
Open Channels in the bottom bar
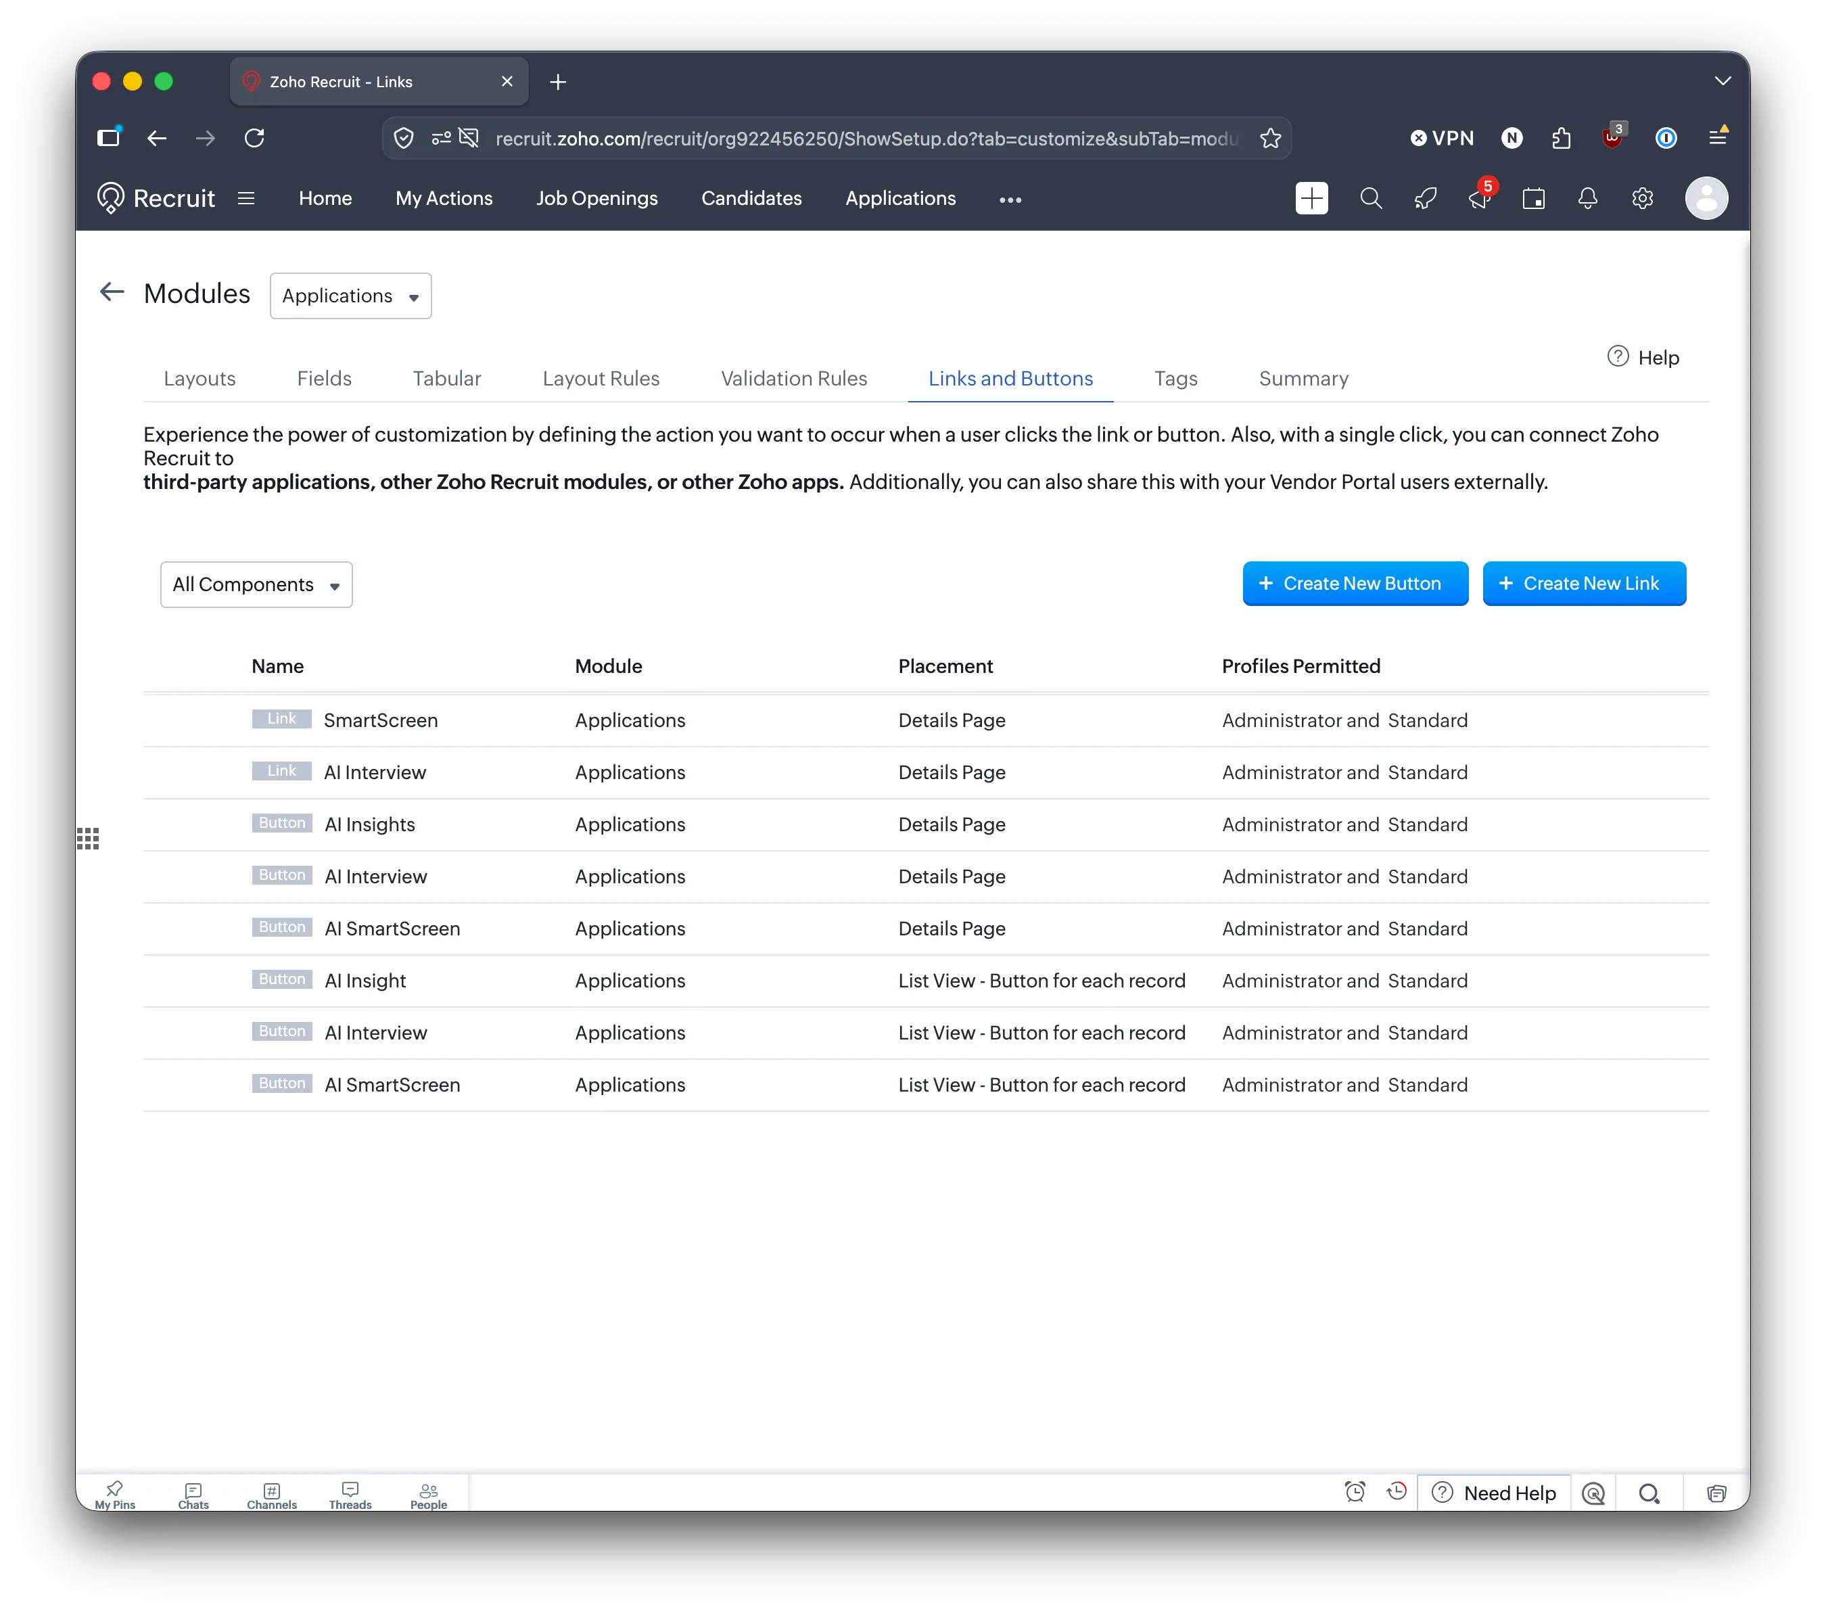[x=272, y=1495]
